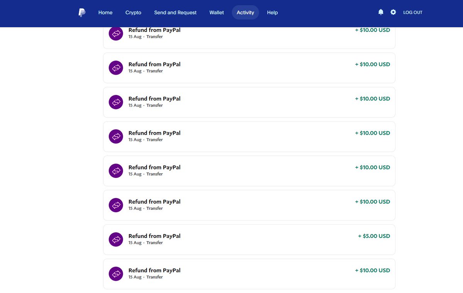Open the Help menu item

point(272,13)
